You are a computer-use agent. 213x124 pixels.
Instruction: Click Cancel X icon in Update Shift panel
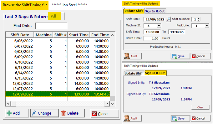pos(194,56)
